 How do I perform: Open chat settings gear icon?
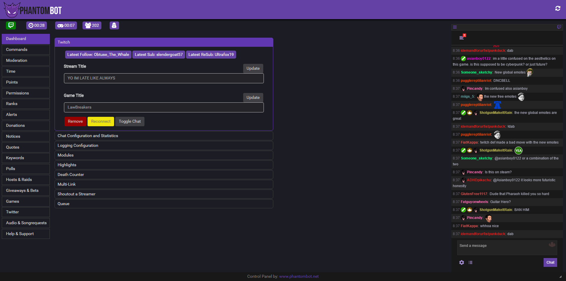pos(462,262)
